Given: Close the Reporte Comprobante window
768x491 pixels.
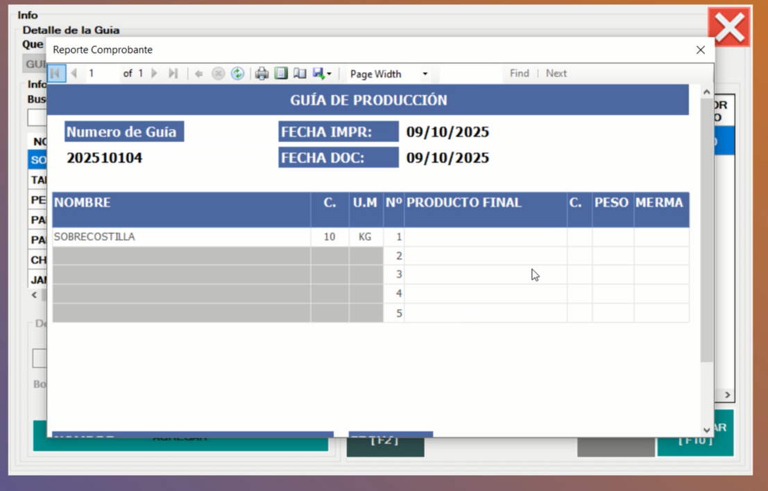Looking at the screenshot, I should (700, 50).
